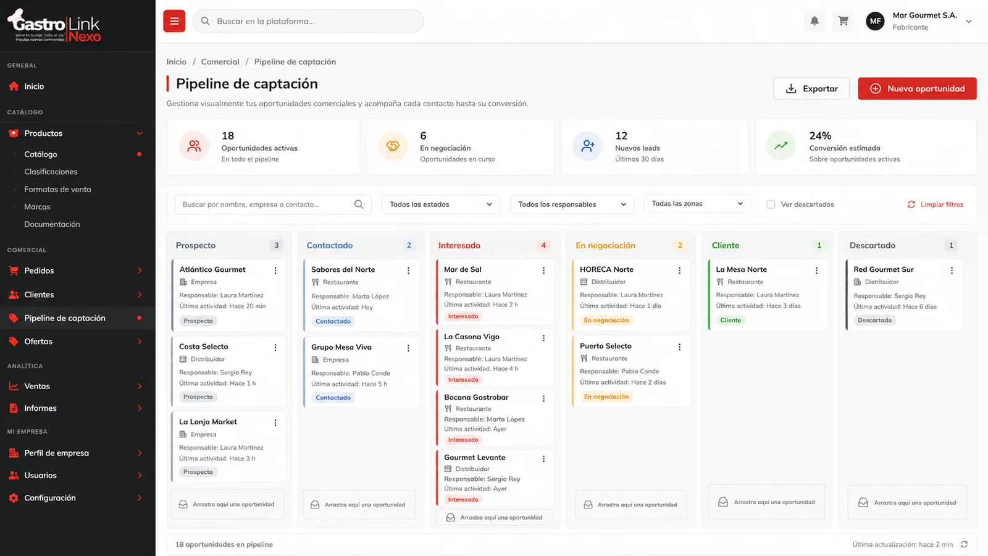Click the MF user avatar

pyautogui.click(x=875, y=21)
